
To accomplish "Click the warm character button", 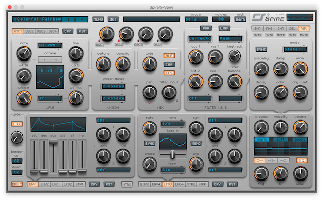I will click(261, 139).
